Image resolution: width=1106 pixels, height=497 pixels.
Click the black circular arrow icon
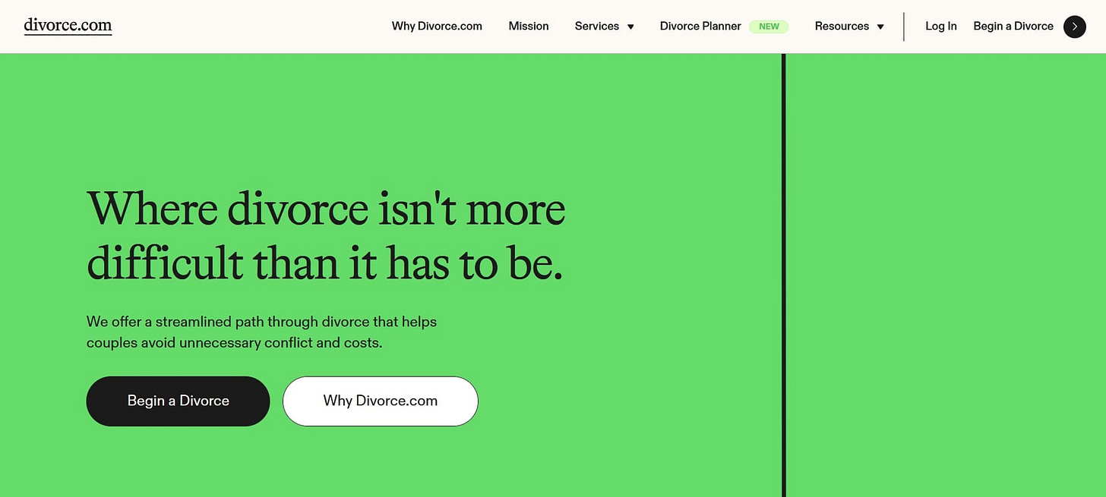[1075, 27]
